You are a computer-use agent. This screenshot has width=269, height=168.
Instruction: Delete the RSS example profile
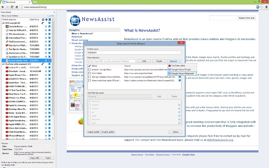50,23
